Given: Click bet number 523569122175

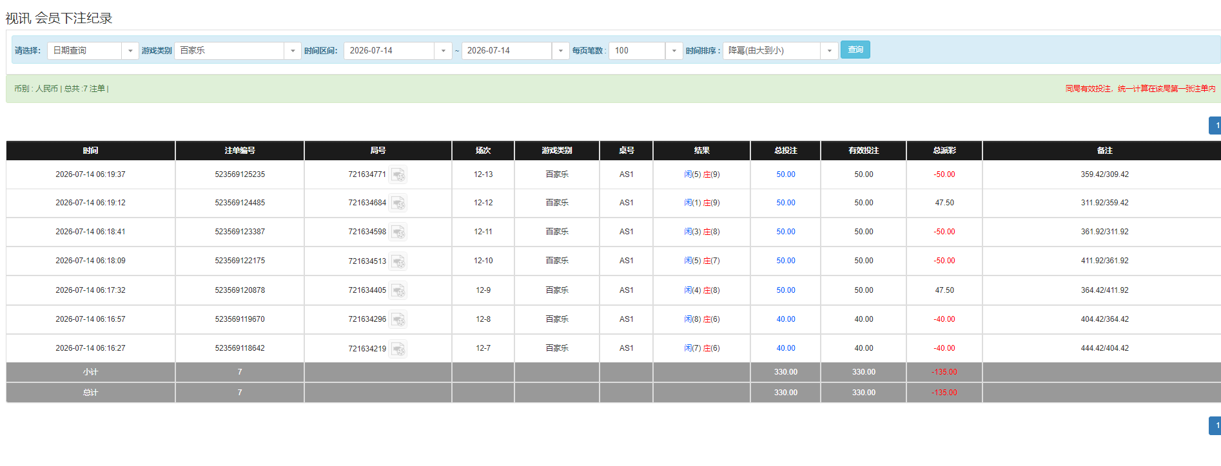Looking at the screenshot, I should pyautogui.click(x=240, y=261).
